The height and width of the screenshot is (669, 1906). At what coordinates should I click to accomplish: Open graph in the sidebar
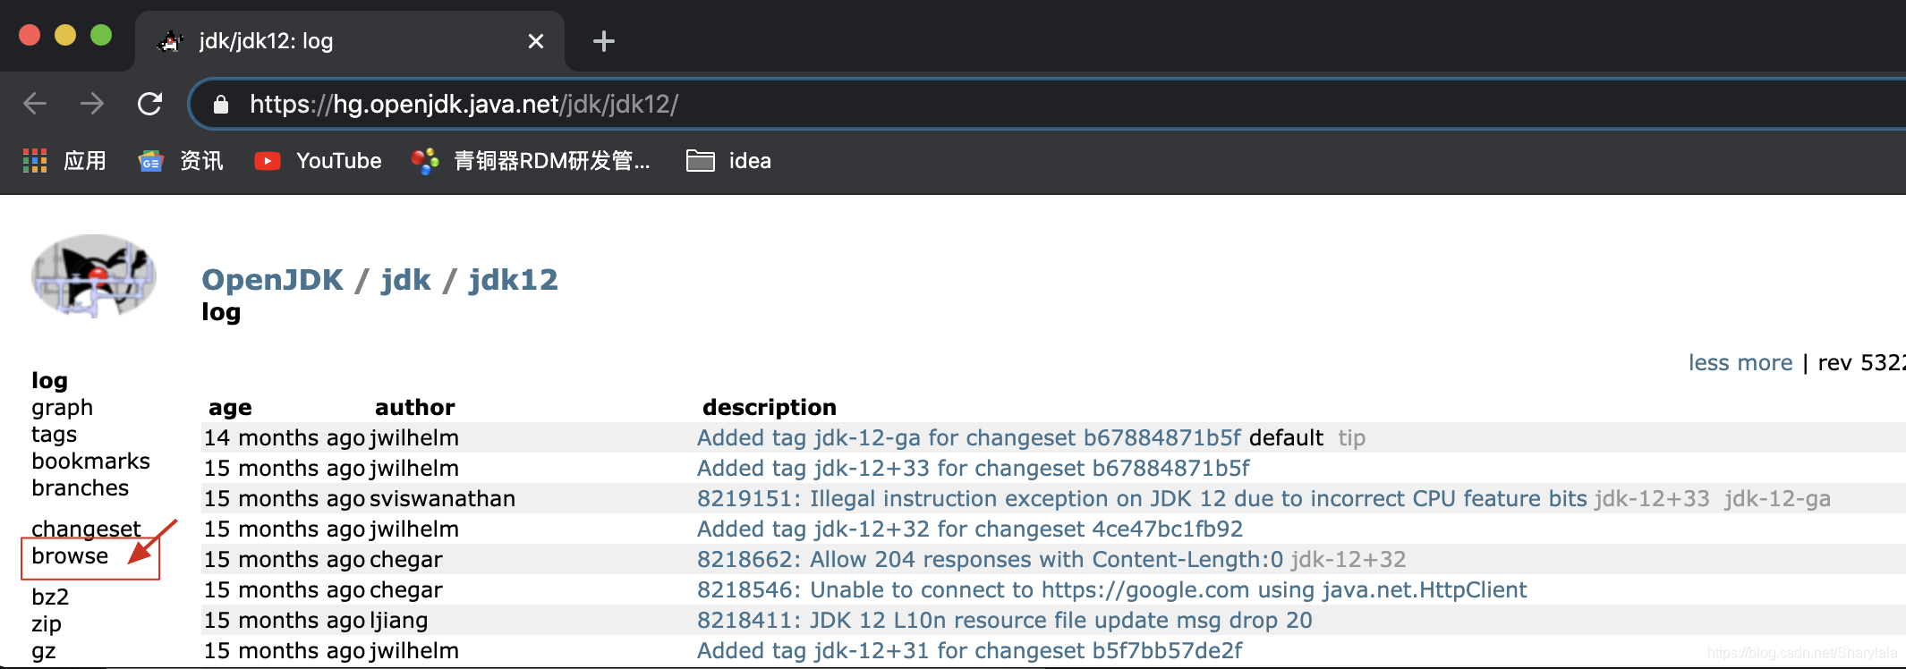[x=63, y=408]
